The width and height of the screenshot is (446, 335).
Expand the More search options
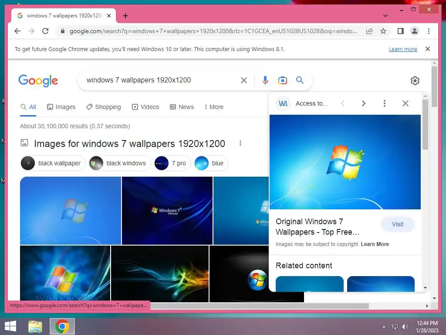pyautogui.click(x=214, y=107)
